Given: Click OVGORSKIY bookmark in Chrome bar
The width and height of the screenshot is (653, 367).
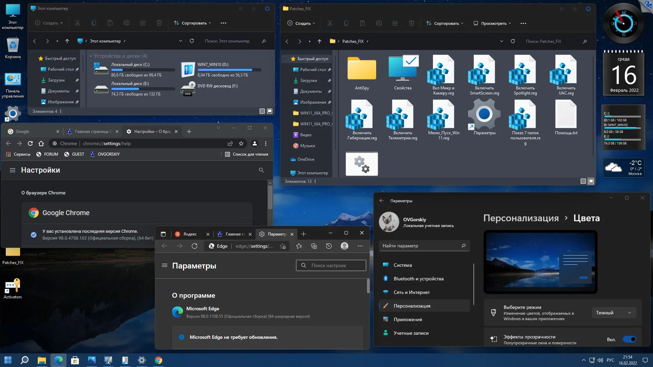Looking at the screenshot, I should 105,154.
